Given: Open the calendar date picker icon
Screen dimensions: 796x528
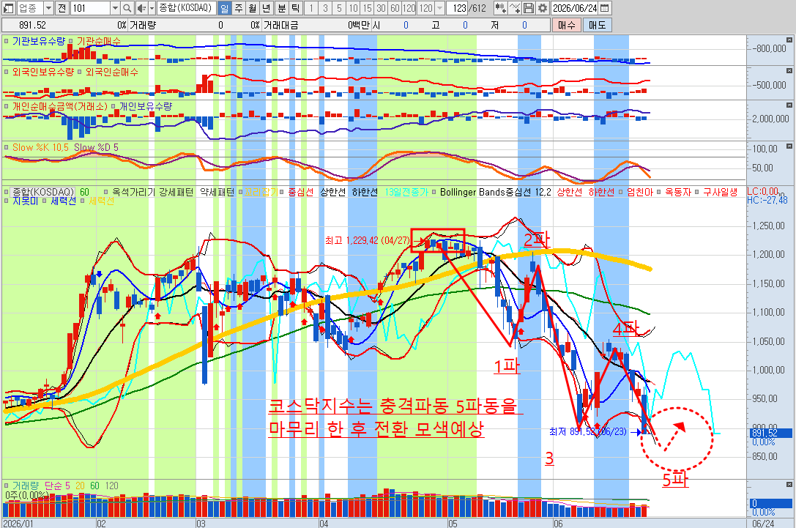Looking at the screenshot, I should coord(604,8).
